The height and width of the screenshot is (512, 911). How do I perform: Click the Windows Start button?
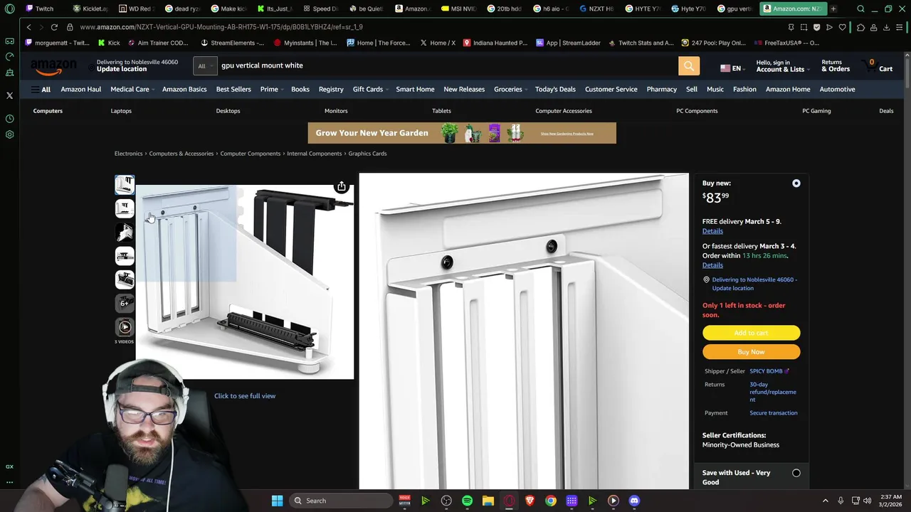click(x=277, y=501)
